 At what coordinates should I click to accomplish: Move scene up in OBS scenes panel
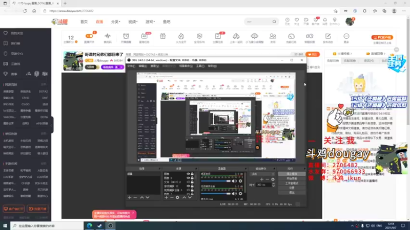142,198
